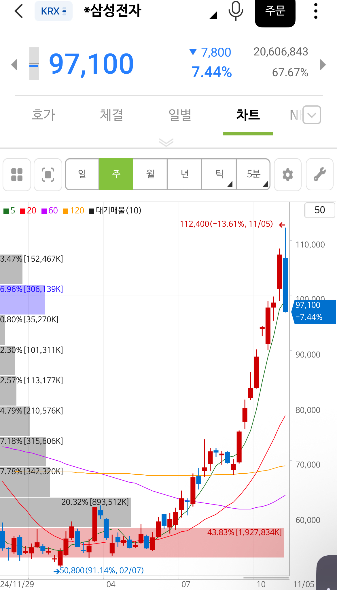Open the three-dot more options menu
This screenshot has height=590, width=337.
point(316,11)
